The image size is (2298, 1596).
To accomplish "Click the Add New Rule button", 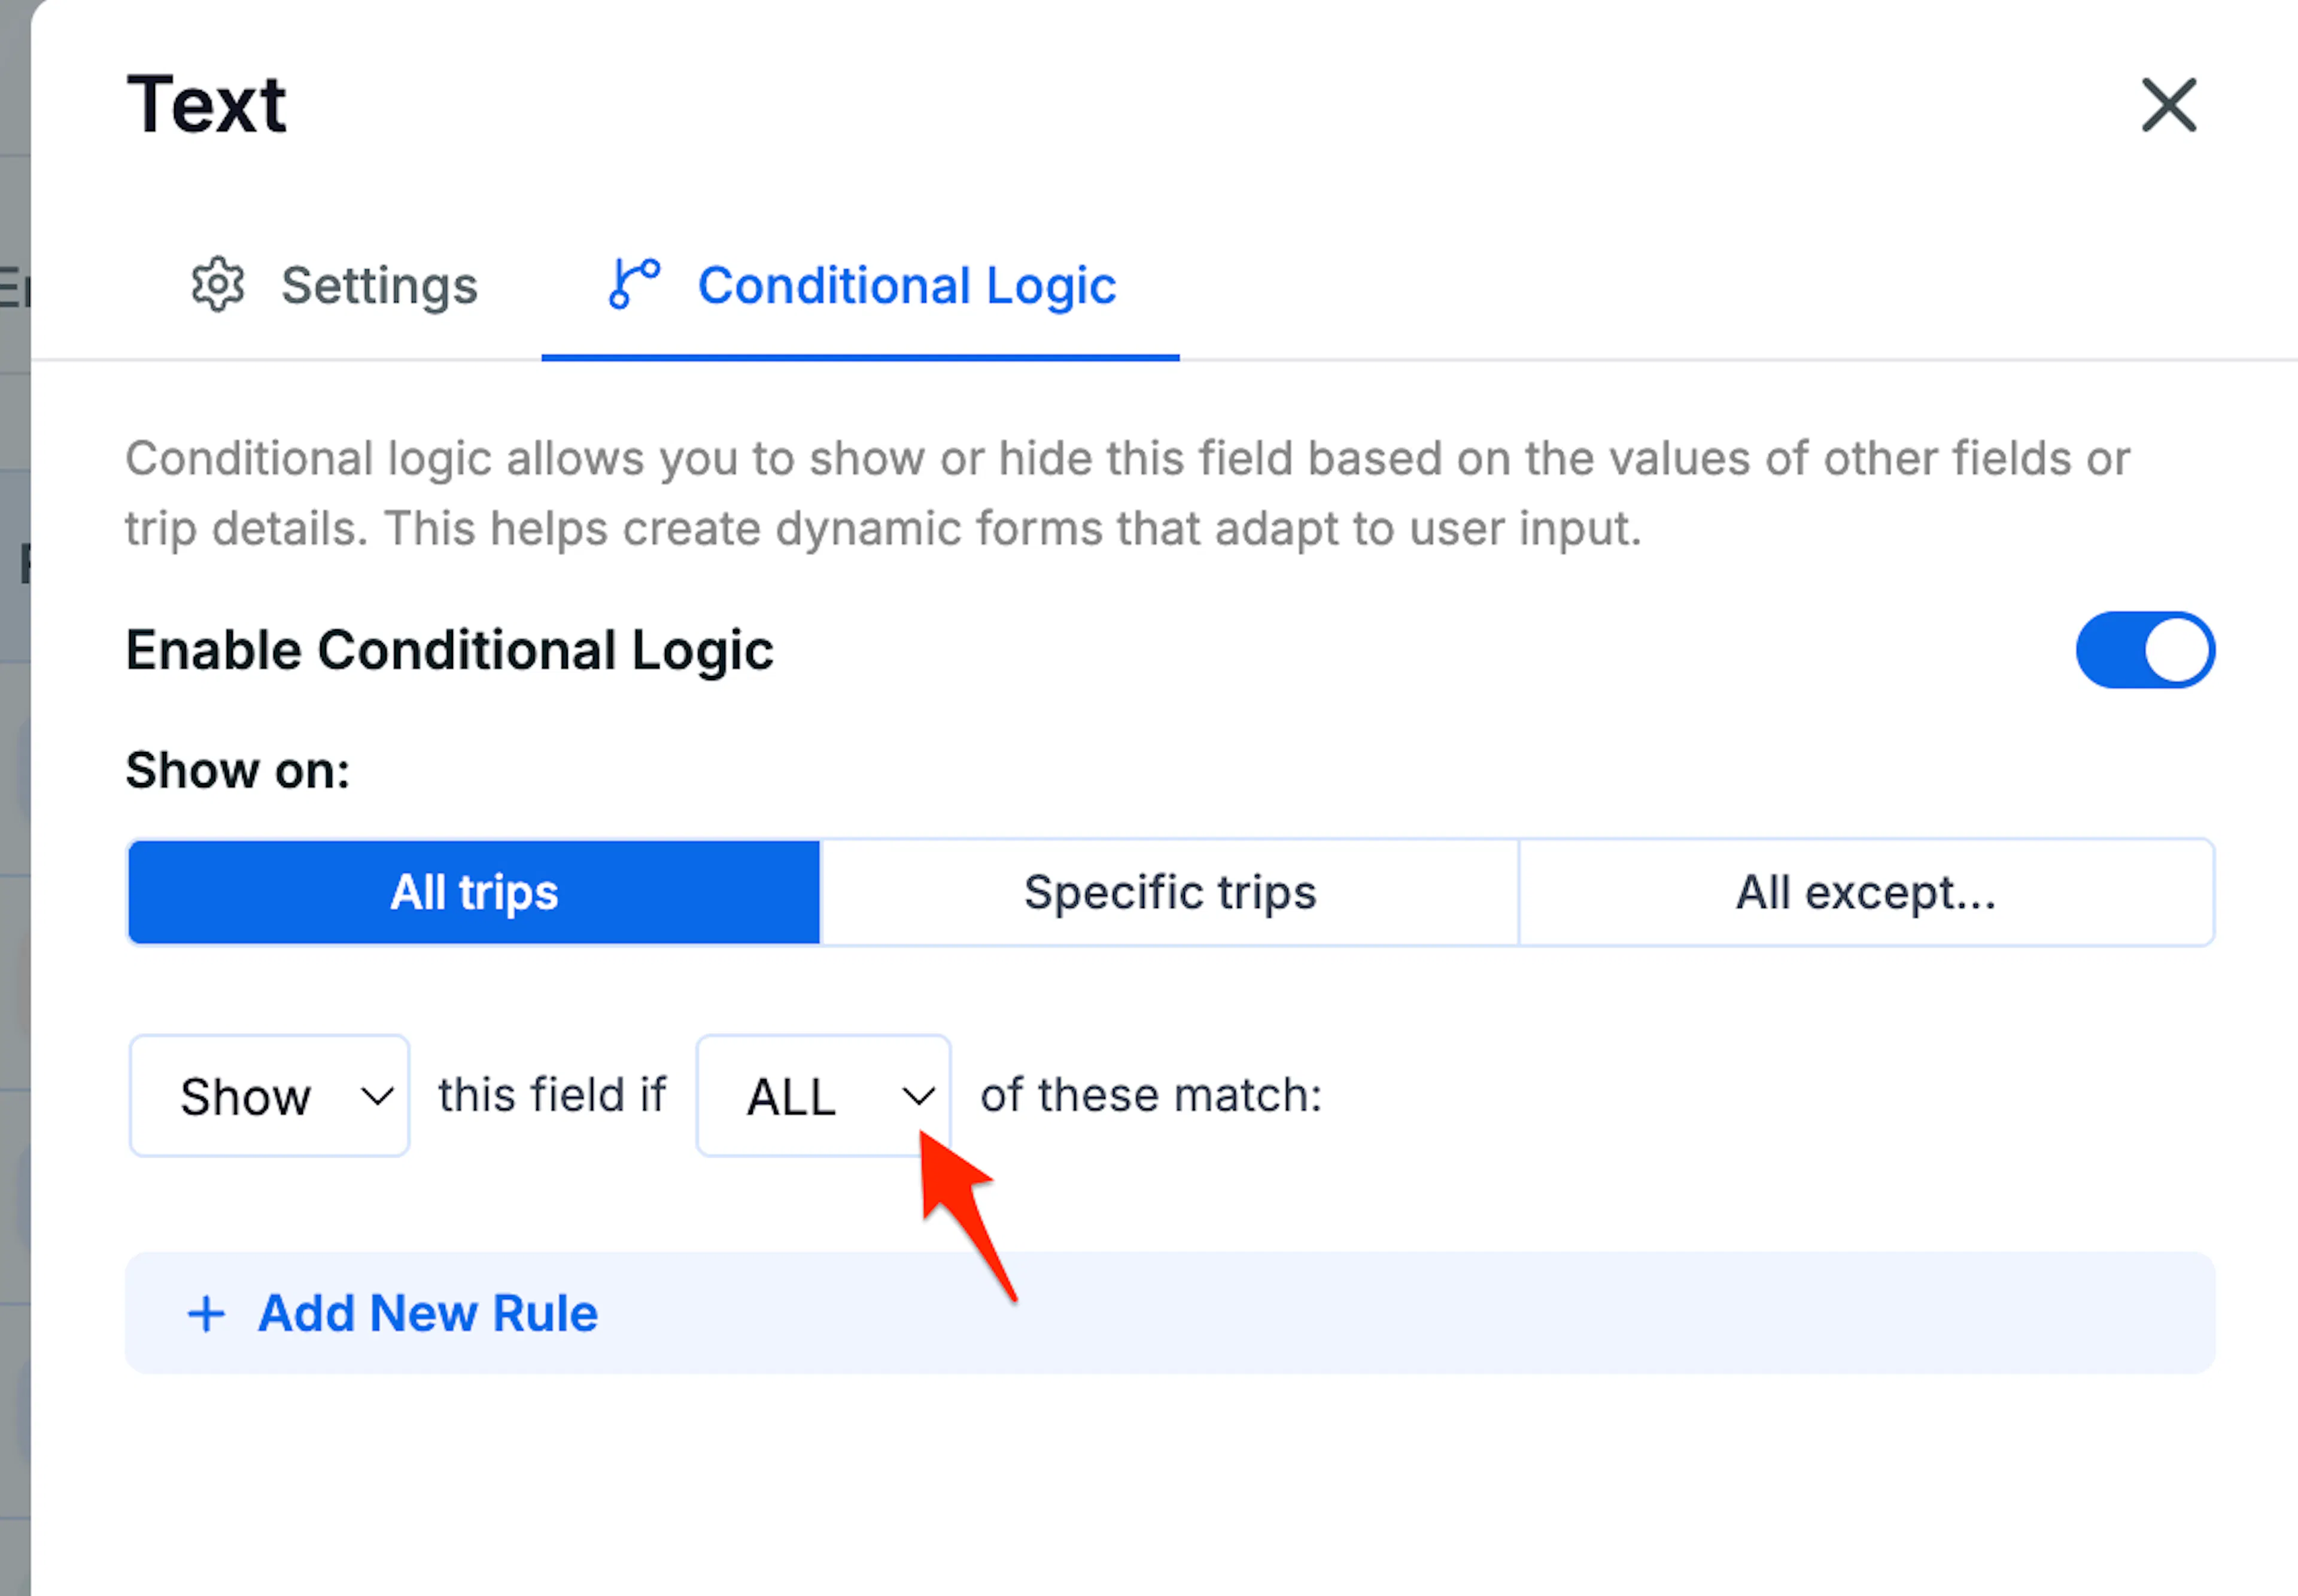I will 1169,1313.
